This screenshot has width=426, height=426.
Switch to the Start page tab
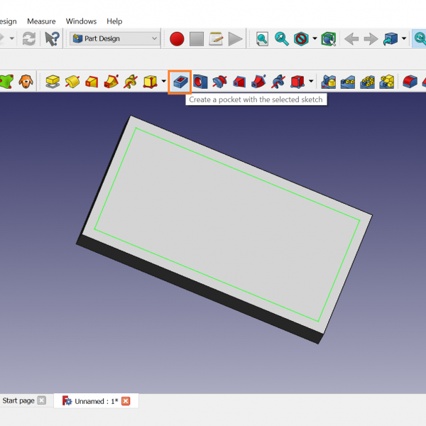[18, 400]
